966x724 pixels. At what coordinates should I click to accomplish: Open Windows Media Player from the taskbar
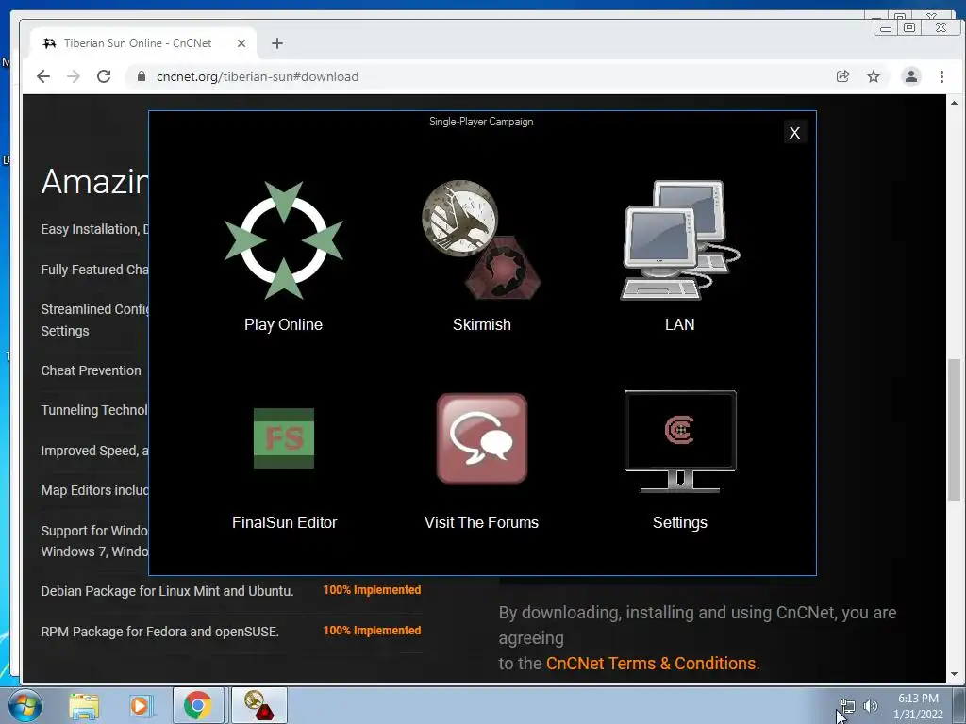(141, 705)
